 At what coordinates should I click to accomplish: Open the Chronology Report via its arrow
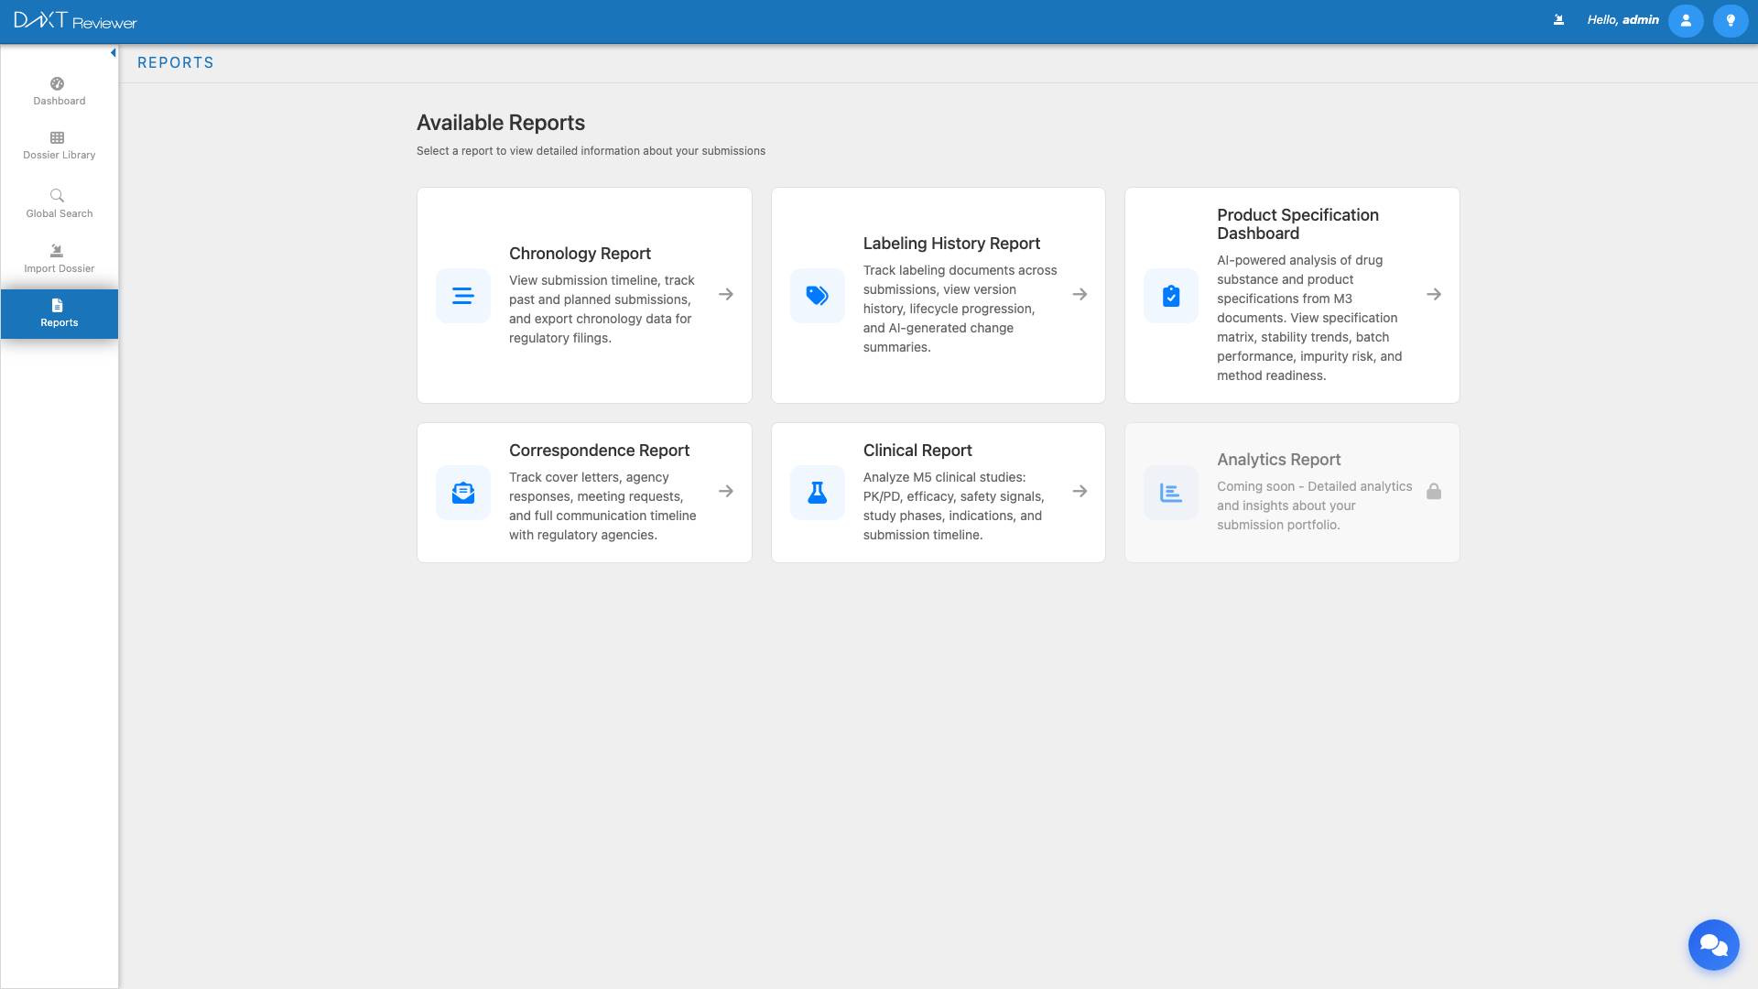click(x=726, y=295)
